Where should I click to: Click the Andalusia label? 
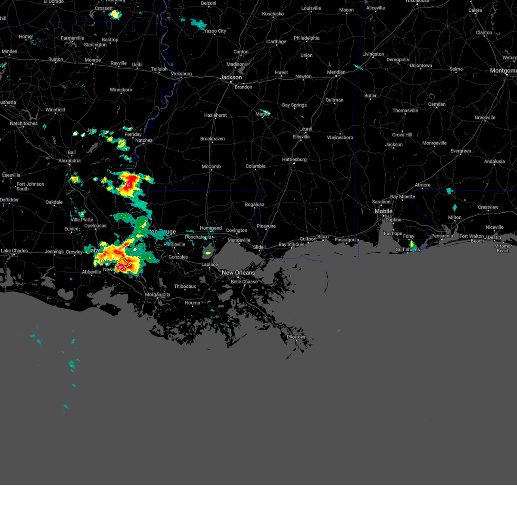pos(494,162)
